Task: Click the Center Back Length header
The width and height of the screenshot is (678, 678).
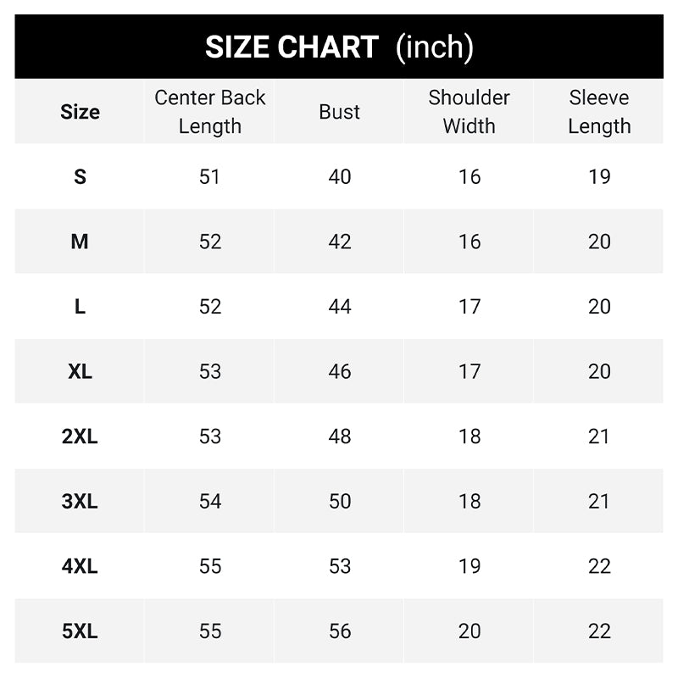Action: pyautogui.click(x=210, y=112)
